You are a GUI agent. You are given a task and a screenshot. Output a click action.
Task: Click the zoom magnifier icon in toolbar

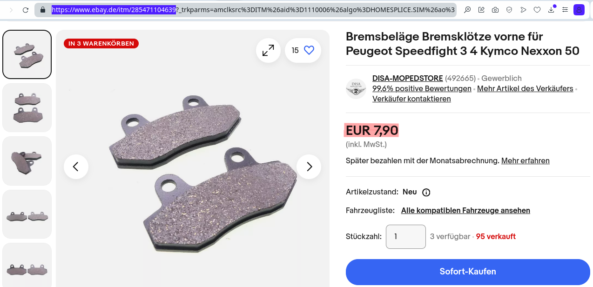tap(467, 10)
